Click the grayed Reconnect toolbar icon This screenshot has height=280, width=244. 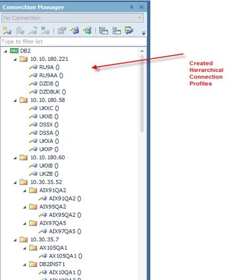(33, 31)
